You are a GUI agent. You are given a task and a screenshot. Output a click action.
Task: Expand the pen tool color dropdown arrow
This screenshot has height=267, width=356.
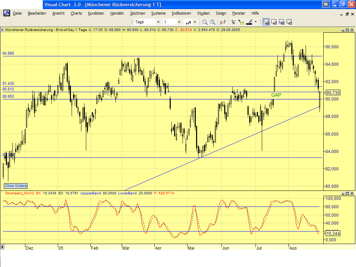pyautogui.click(x=256, y=22)
